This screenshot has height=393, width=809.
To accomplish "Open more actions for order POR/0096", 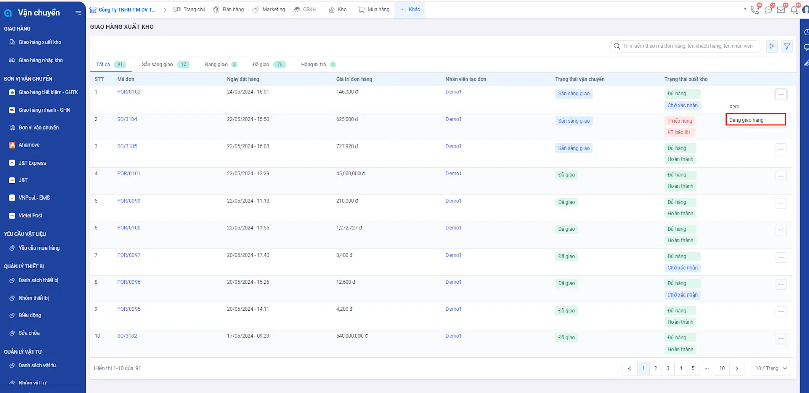I will point(781,284).
